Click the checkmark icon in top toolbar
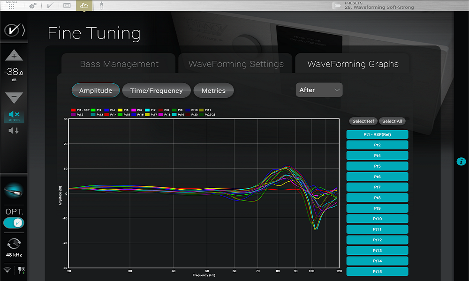Viewport: 469px width, 281px height. point(50,6)
